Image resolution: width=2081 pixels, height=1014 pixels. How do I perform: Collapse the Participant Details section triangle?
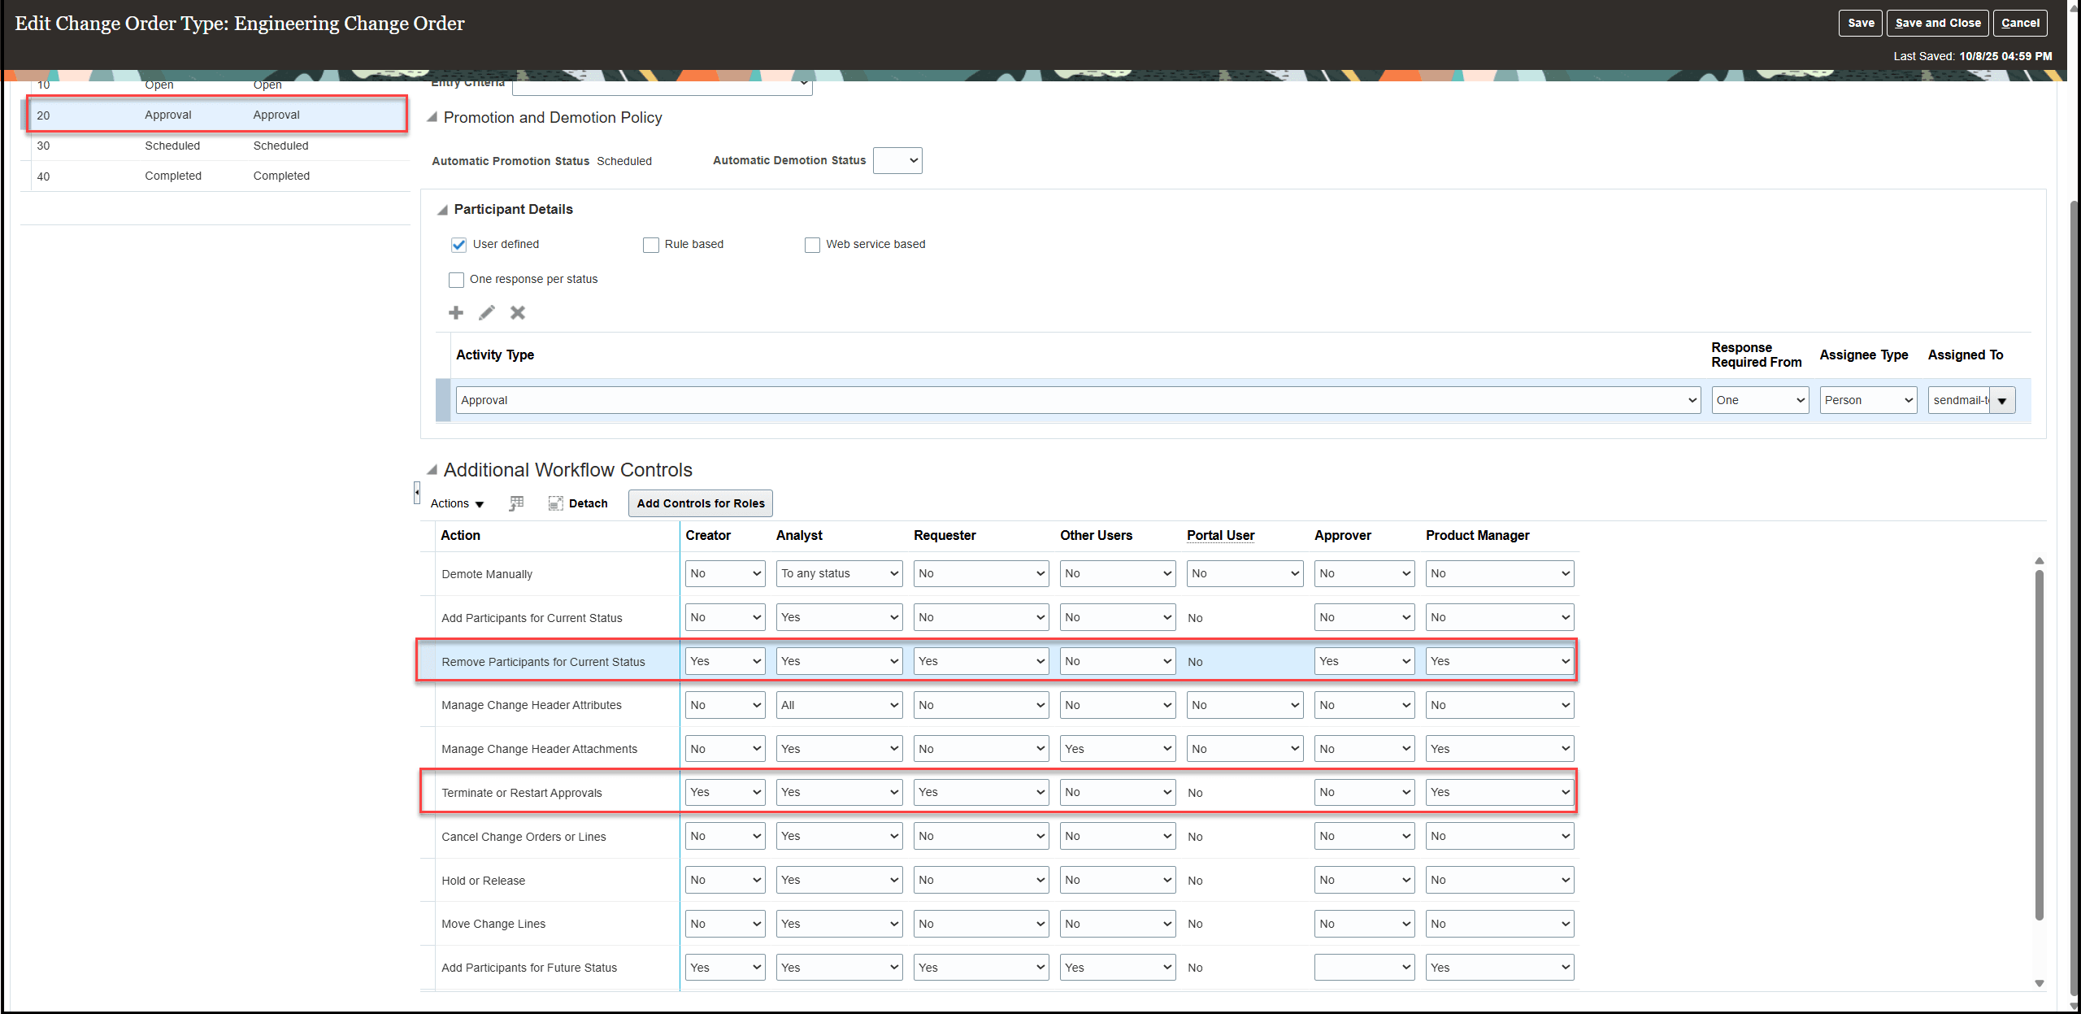click(442, 209)
